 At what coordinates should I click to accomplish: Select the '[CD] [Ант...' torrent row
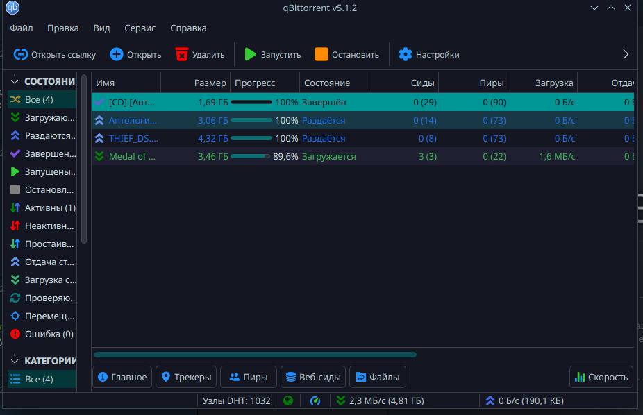coord(362,102)
